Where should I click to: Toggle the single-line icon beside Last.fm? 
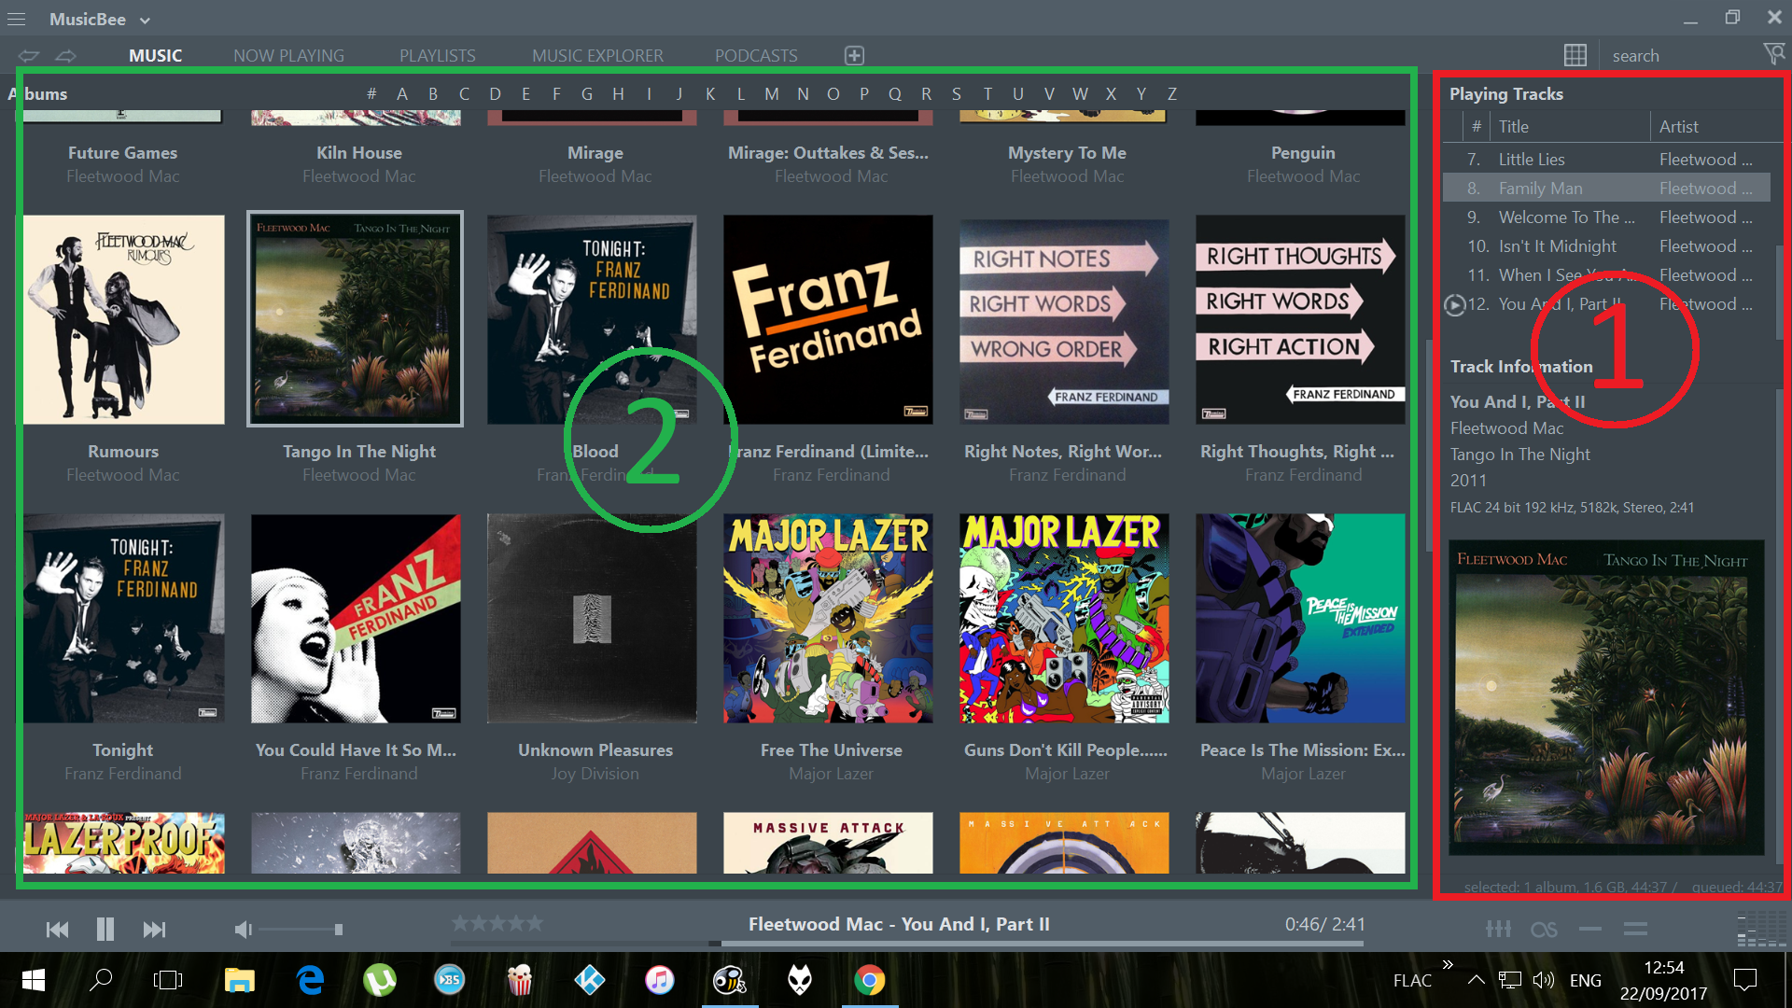(1590, 929)
